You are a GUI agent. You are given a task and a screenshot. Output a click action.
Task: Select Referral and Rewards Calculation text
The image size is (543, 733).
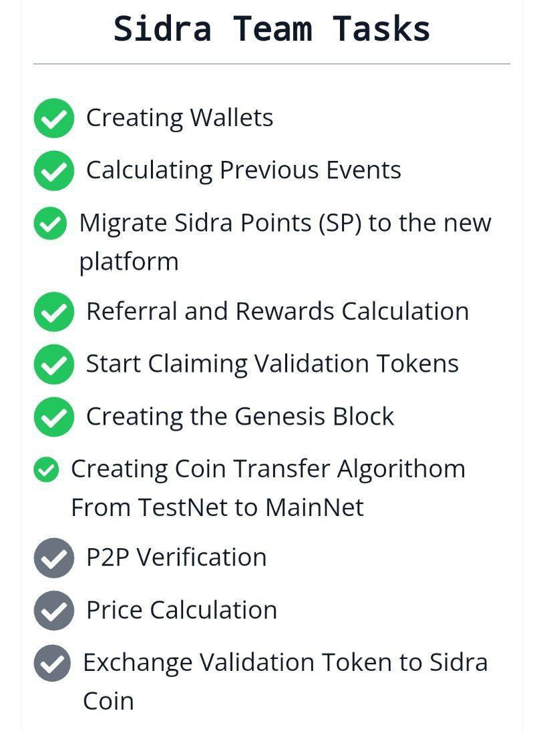tap(277, 312)
